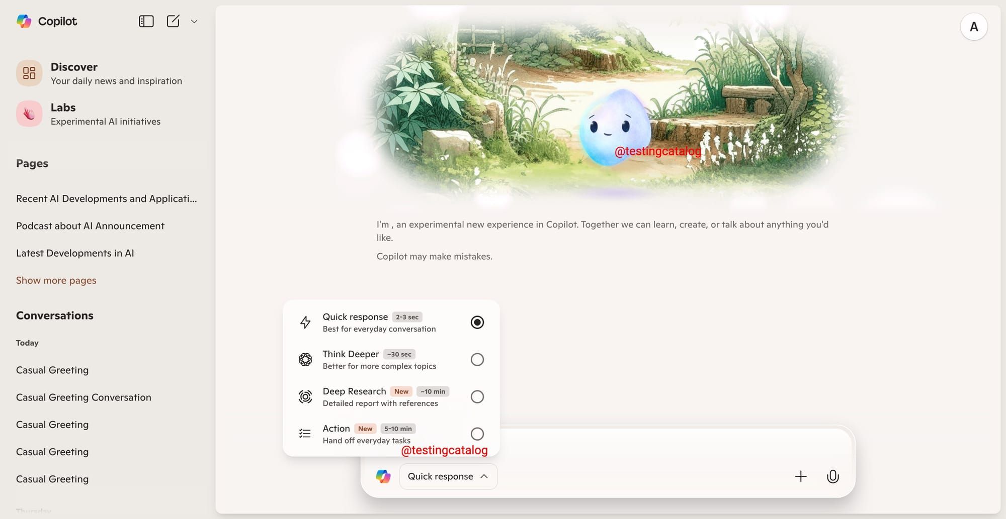Start voice input with microphone icon

(x=833, y=476)
